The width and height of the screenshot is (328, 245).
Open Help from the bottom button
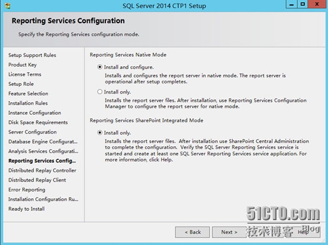[303, 232]
